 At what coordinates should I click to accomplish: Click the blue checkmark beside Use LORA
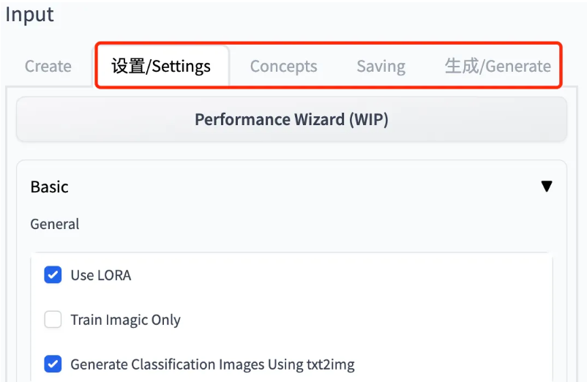pos(53,275)
